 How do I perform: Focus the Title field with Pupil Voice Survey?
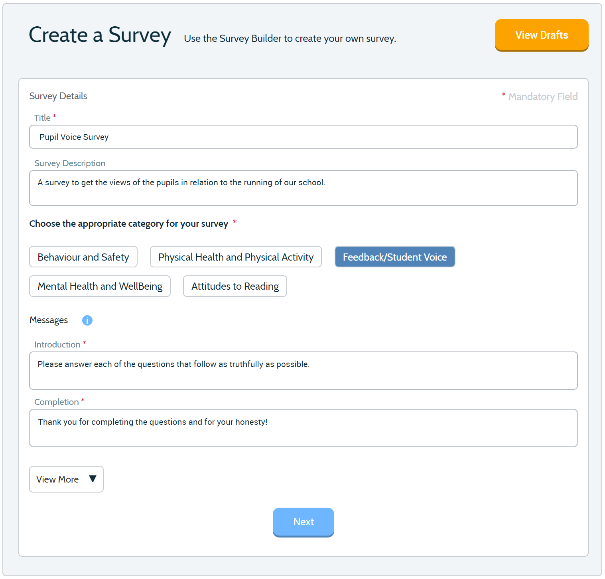coord(303,137)
